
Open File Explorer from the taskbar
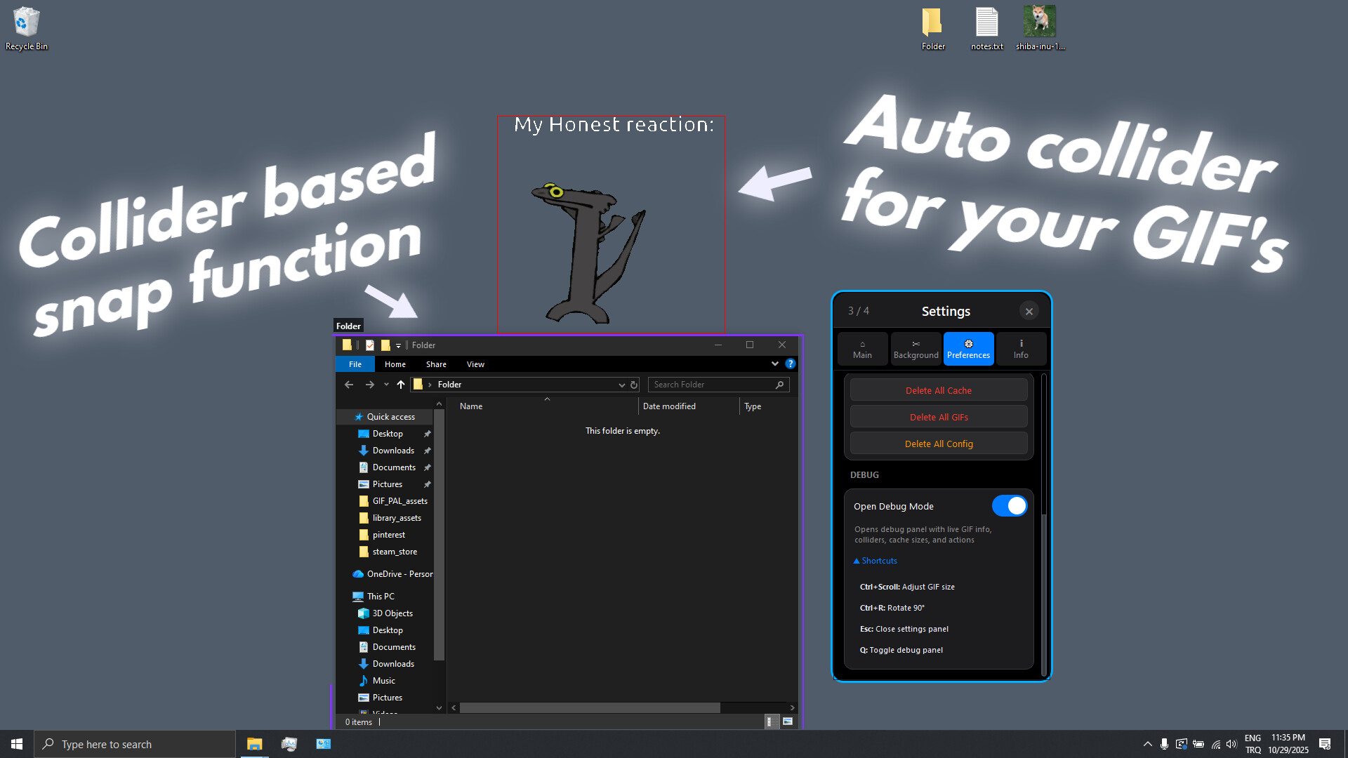pos(254,743)
